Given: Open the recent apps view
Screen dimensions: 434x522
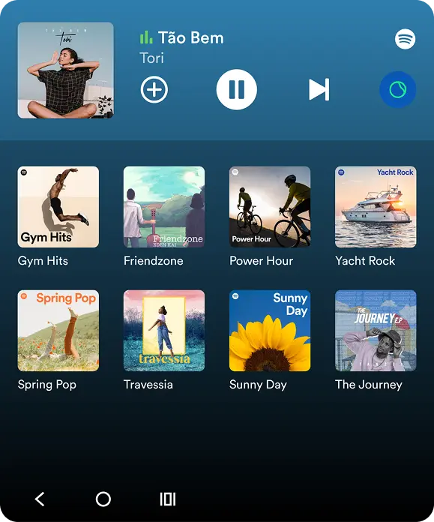Looking at the screenshot, I should point(168,499).
